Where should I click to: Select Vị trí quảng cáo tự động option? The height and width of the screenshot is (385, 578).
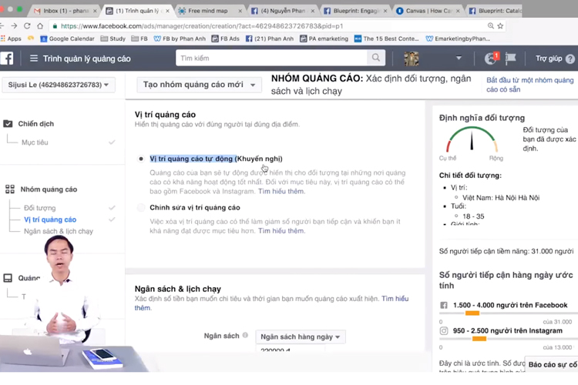(x=141, y=159)
